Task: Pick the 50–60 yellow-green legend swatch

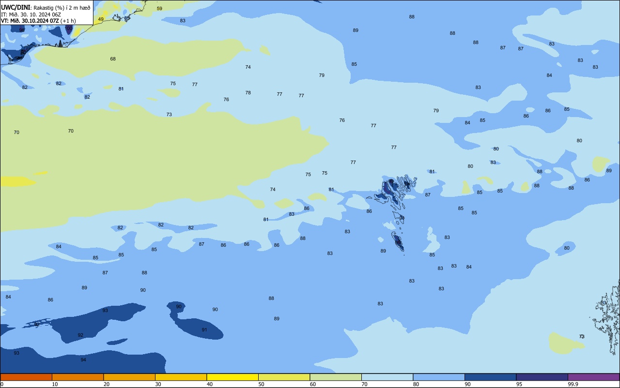Action: point(284,377)
